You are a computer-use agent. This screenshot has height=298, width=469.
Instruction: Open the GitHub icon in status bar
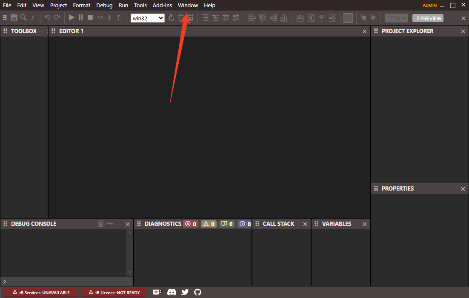point(197,292)
